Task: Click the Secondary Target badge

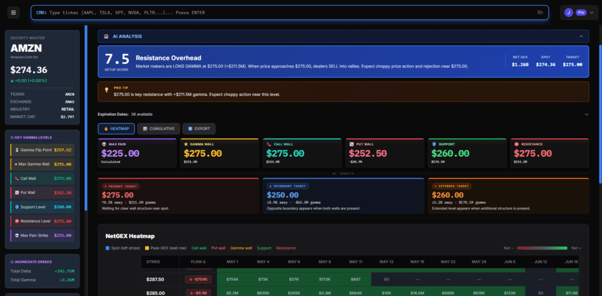Action: [288, 186]
